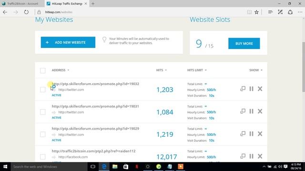
Task: Reload the page with the refresh icon
Action: (x=26, y=12)
